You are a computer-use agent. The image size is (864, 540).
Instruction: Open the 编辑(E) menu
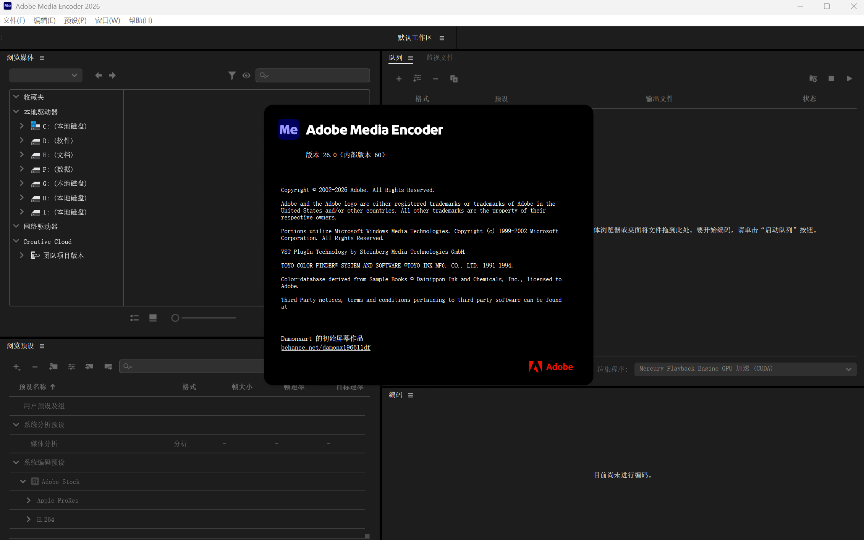[x=45, y=21]
